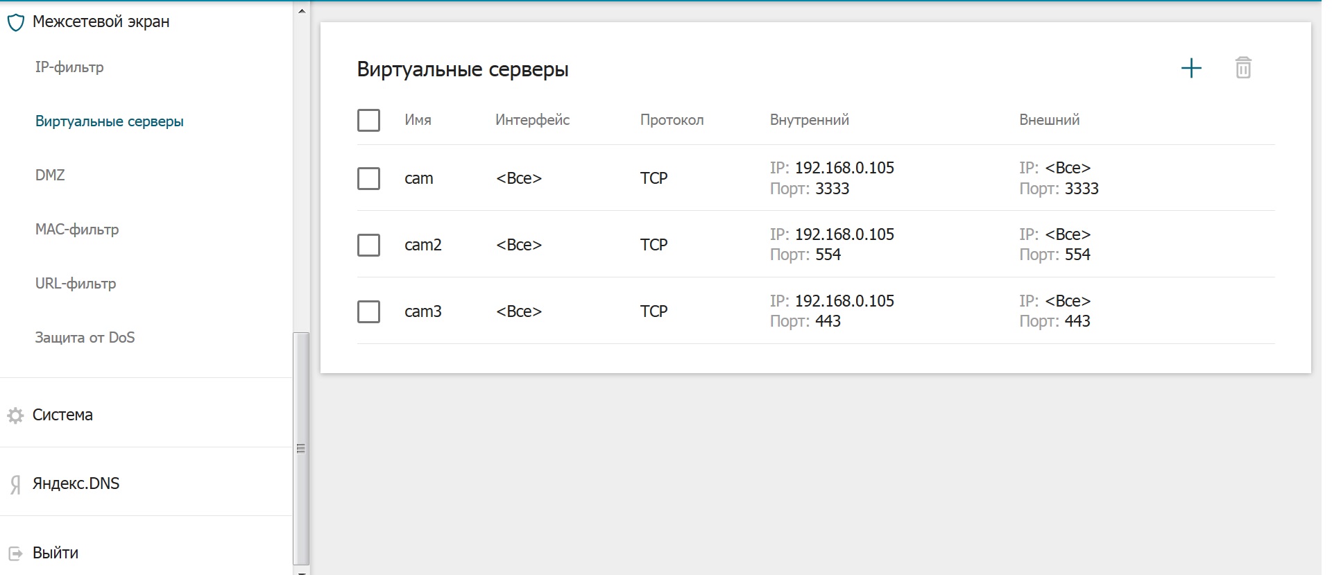Open the cam3 virtual server entry
This screenshot has width=1332, height=575.
tap(423, 311)
